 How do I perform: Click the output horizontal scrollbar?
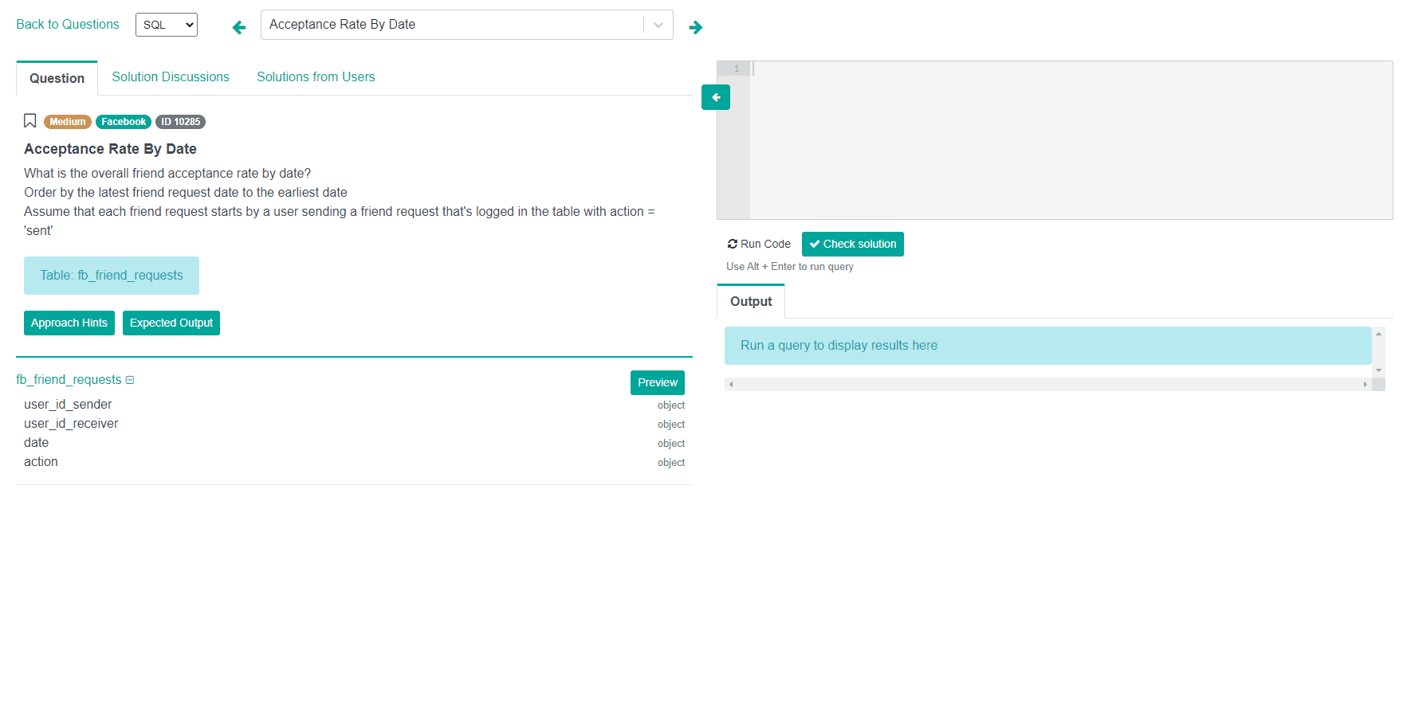pos(1047,384)
